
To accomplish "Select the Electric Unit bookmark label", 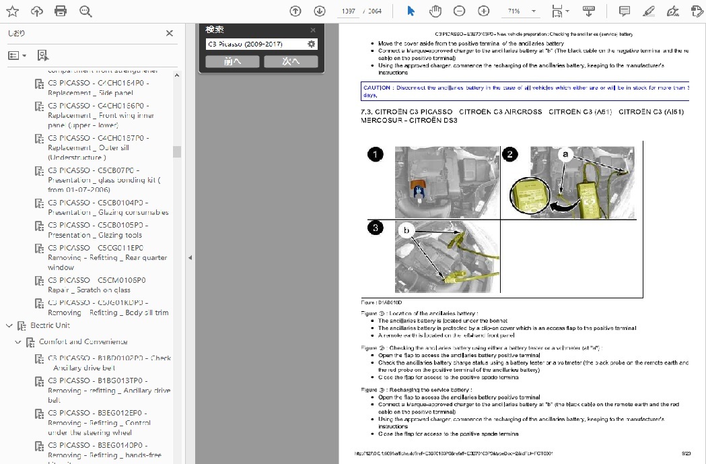I will (50, 325).
